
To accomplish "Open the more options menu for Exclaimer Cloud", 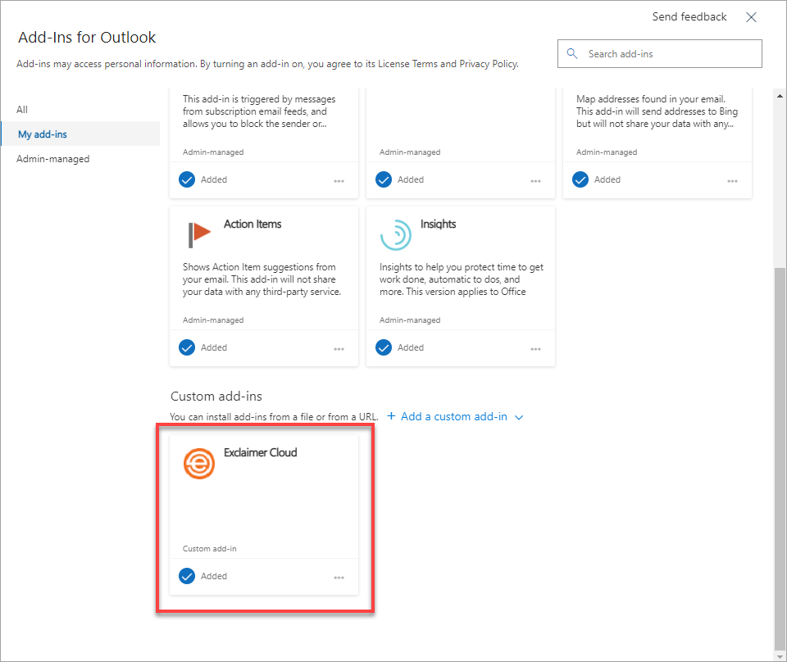I will point(339,578).
